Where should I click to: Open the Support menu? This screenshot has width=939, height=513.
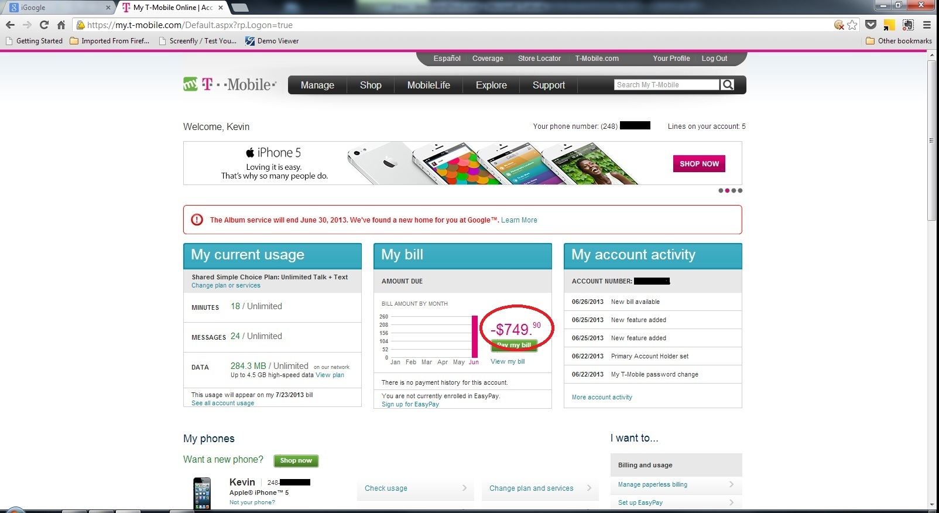pos(549,85)
